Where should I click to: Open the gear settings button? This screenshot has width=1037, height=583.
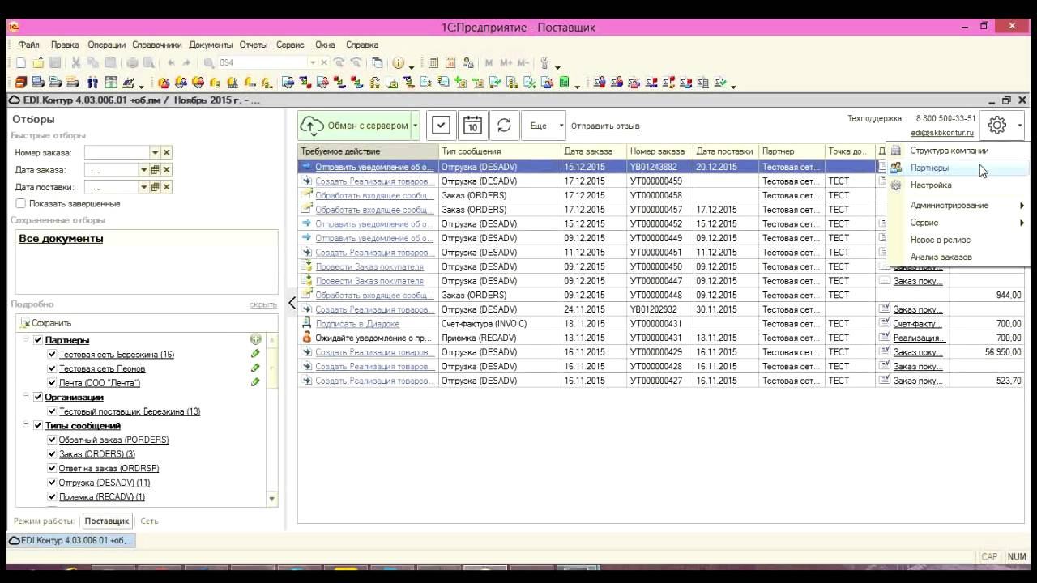point(997,126)
